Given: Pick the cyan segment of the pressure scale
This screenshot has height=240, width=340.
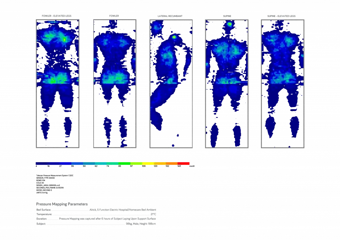Looking at the screenshot, I should 101,163.
